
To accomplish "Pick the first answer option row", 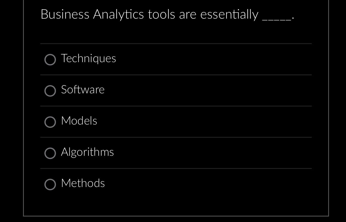I will (175, 59).
